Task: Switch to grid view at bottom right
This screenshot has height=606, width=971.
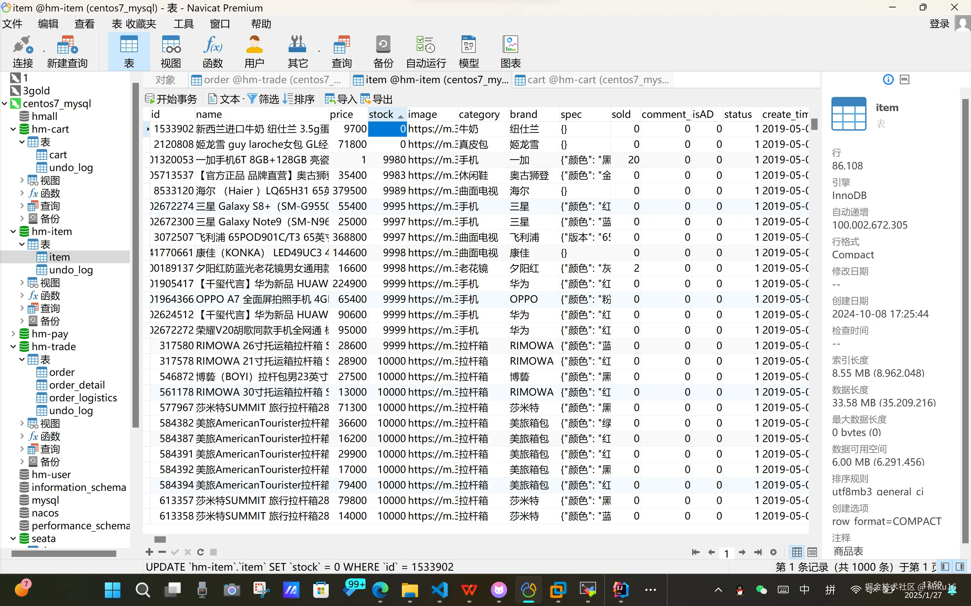Action: pos(797,552)
